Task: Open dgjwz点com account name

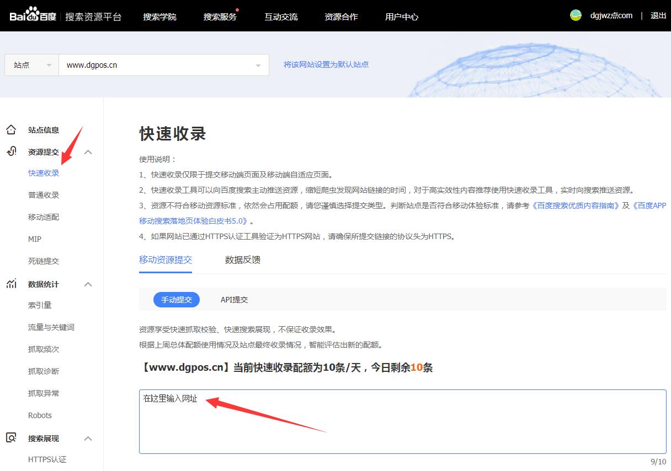Action: (x=611, y=15)
